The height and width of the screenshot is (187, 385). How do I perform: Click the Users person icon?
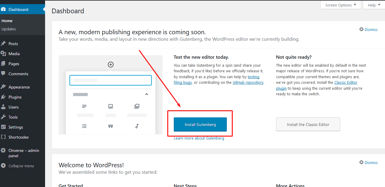4,107
